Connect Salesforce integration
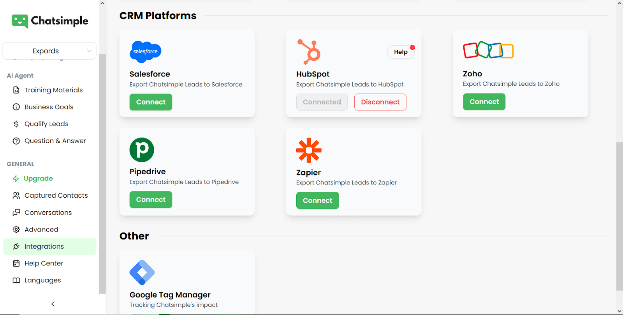Viewport: 623px width, 315px height. pos(151,102)
